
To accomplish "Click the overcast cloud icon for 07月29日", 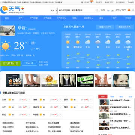I will coord(98,42).
